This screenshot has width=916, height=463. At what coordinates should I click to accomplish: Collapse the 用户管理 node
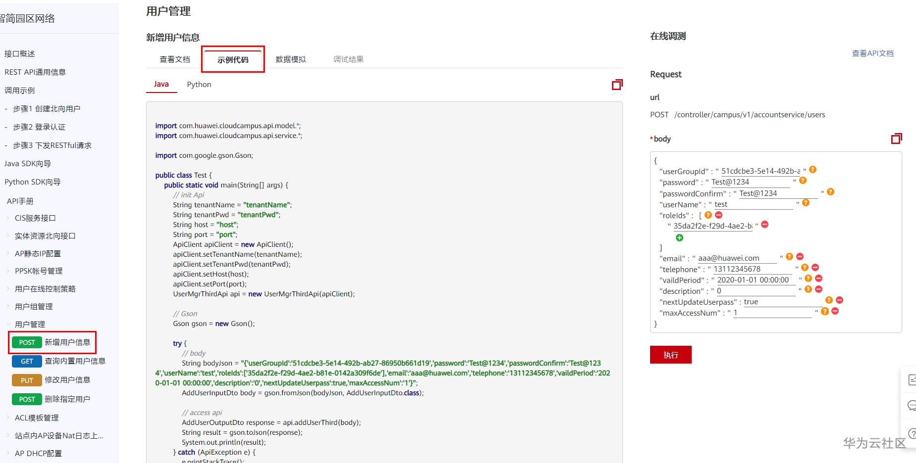8,324
